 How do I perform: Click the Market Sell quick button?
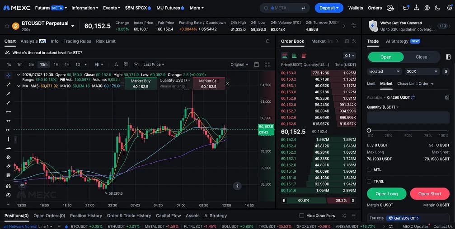209,84
